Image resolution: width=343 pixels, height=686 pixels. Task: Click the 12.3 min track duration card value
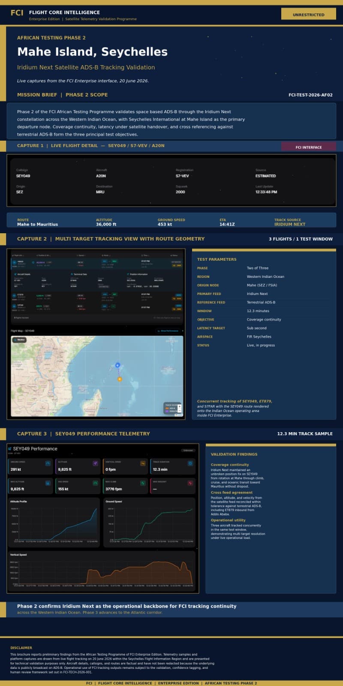[160, 469]
